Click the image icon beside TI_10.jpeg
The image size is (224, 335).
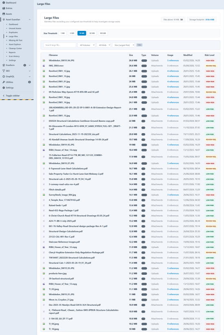pyautogui.click(x=44, y=329)
